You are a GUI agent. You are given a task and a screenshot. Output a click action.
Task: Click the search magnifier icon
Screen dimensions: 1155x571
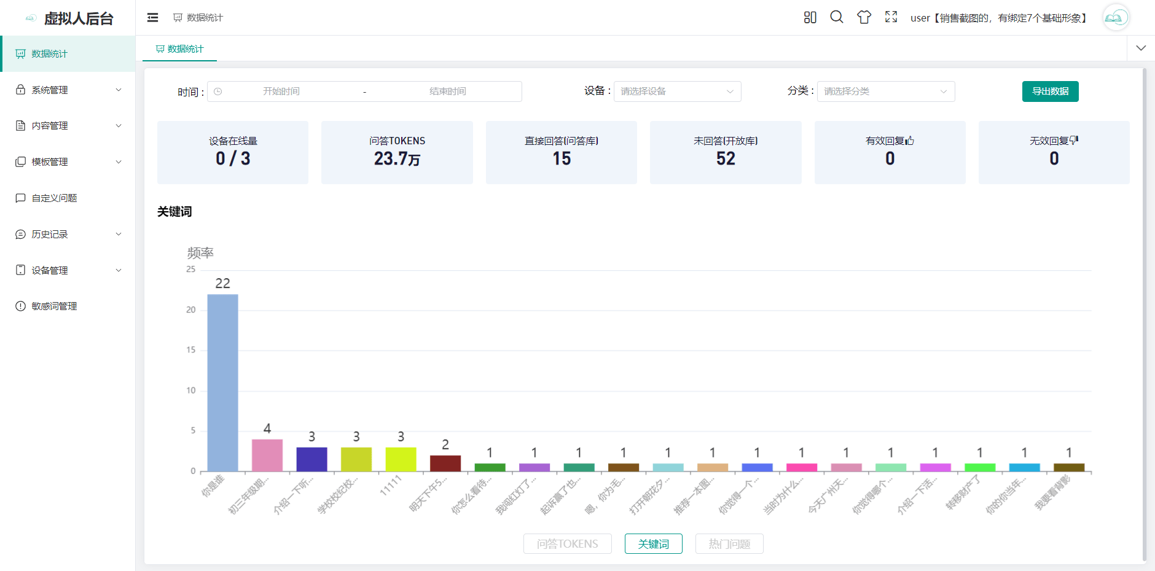[x=836, y=17]
